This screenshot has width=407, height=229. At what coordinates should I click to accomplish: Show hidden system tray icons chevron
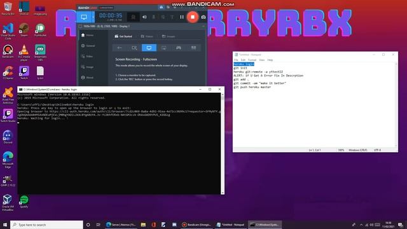tap(361, 225)
